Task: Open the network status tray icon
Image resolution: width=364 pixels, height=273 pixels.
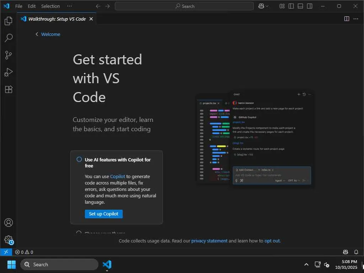Action: (x=317, y=264)
